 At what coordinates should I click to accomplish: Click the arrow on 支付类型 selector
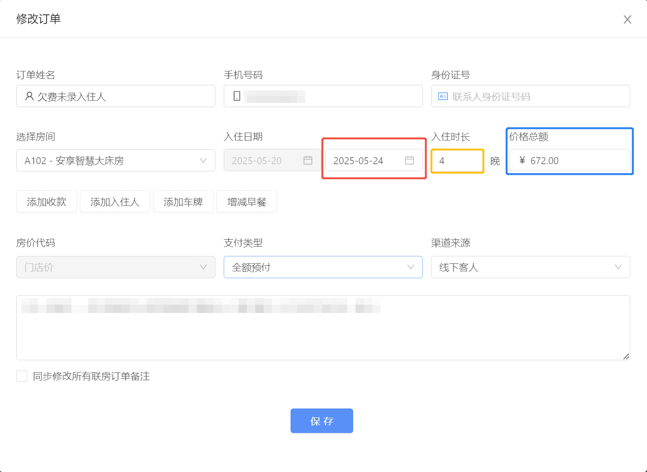click(x=410, y=267)
